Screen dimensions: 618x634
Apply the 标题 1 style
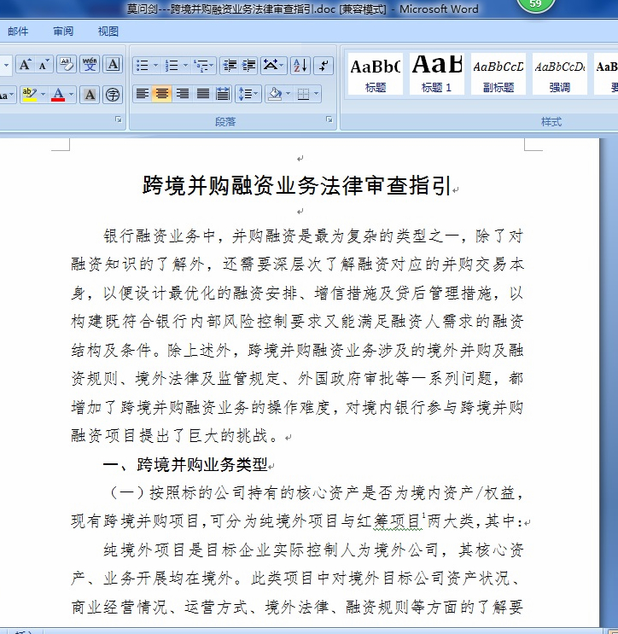click(437, 74)
